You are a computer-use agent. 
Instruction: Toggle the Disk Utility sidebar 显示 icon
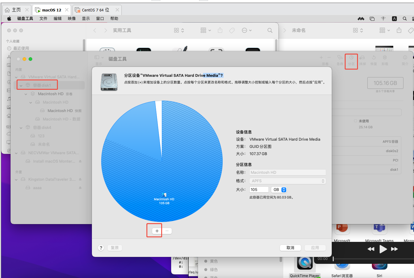click(97, 57)
